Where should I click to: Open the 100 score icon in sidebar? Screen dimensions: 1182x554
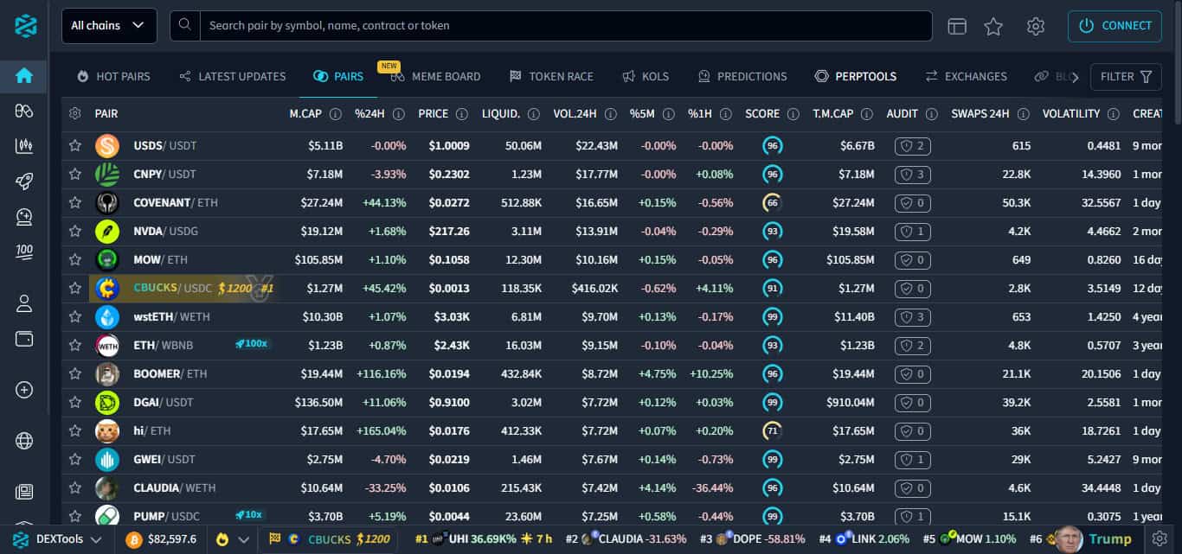pyautogui.click(x=24, y=252)
